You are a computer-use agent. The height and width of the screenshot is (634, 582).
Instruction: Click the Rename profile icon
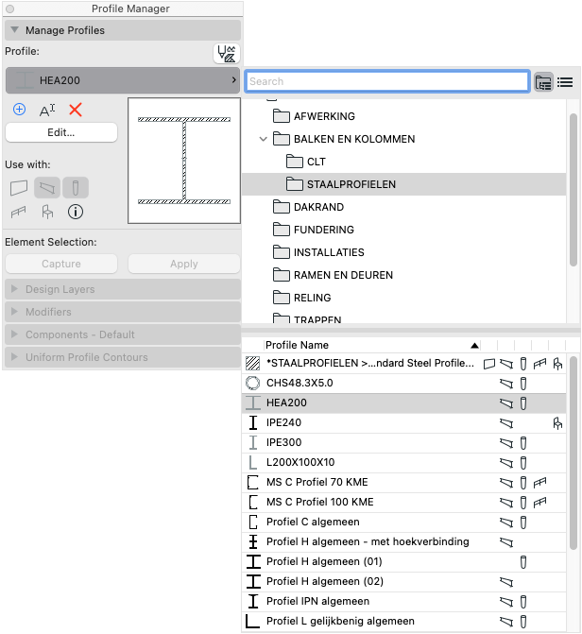(47, 110)
